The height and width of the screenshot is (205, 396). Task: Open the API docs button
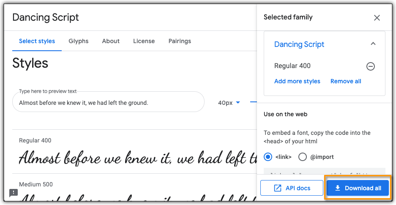[x=292, y=188]
